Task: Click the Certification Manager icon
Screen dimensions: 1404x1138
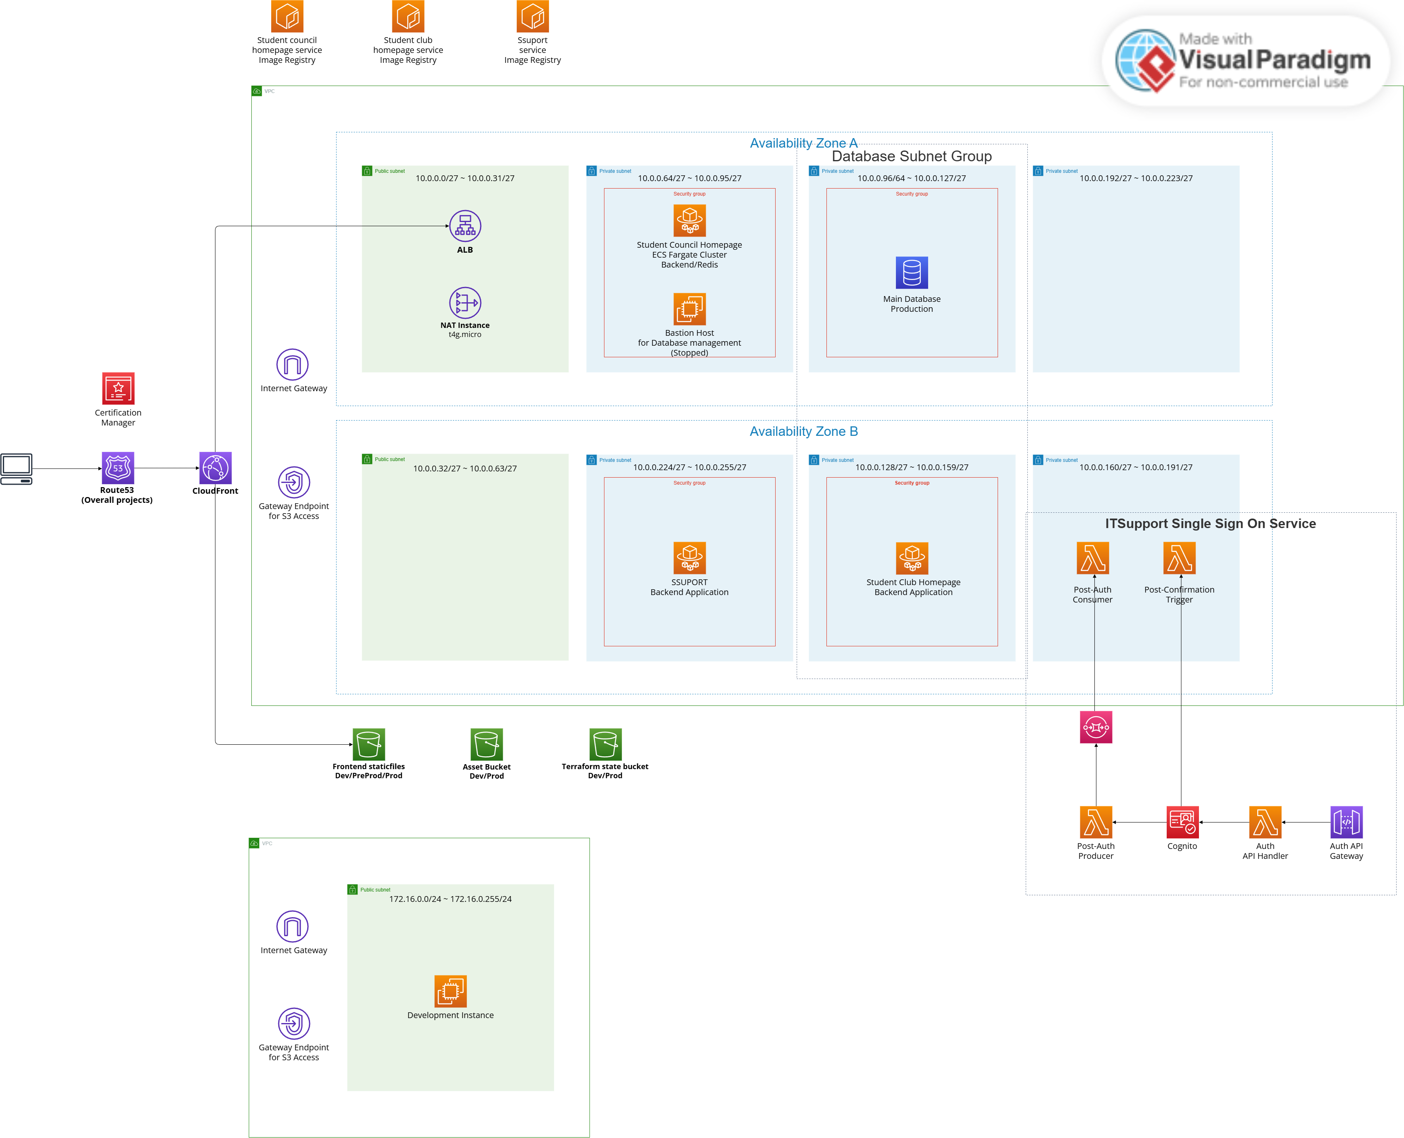Action: pos(118,388)
